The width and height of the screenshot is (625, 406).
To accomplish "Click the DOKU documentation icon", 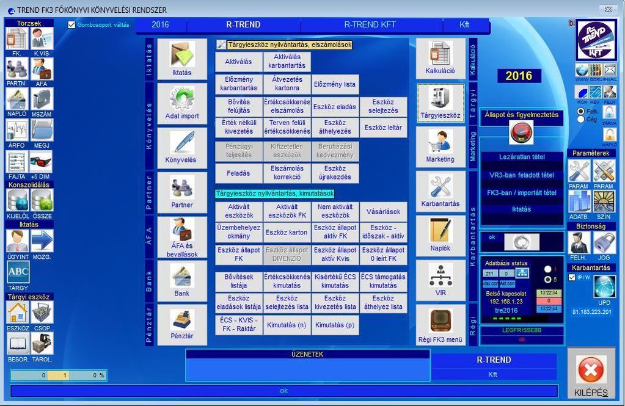I will coord(596,71).
